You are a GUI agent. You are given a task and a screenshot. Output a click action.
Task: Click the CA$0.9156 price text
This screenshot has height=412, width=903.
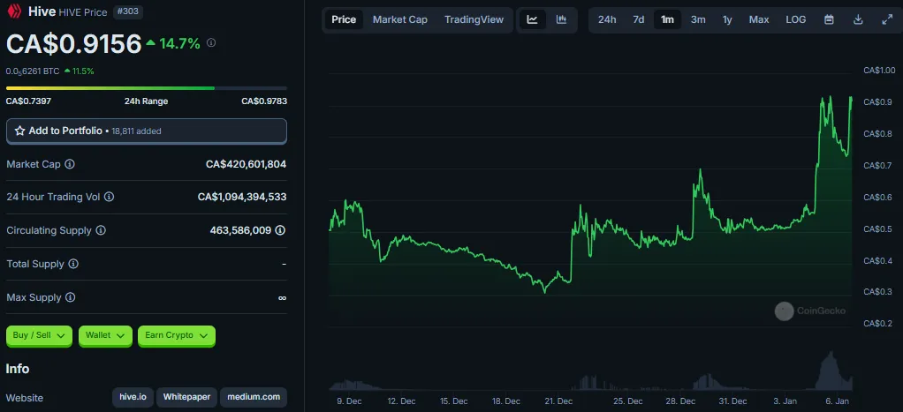tap(73, 44)
